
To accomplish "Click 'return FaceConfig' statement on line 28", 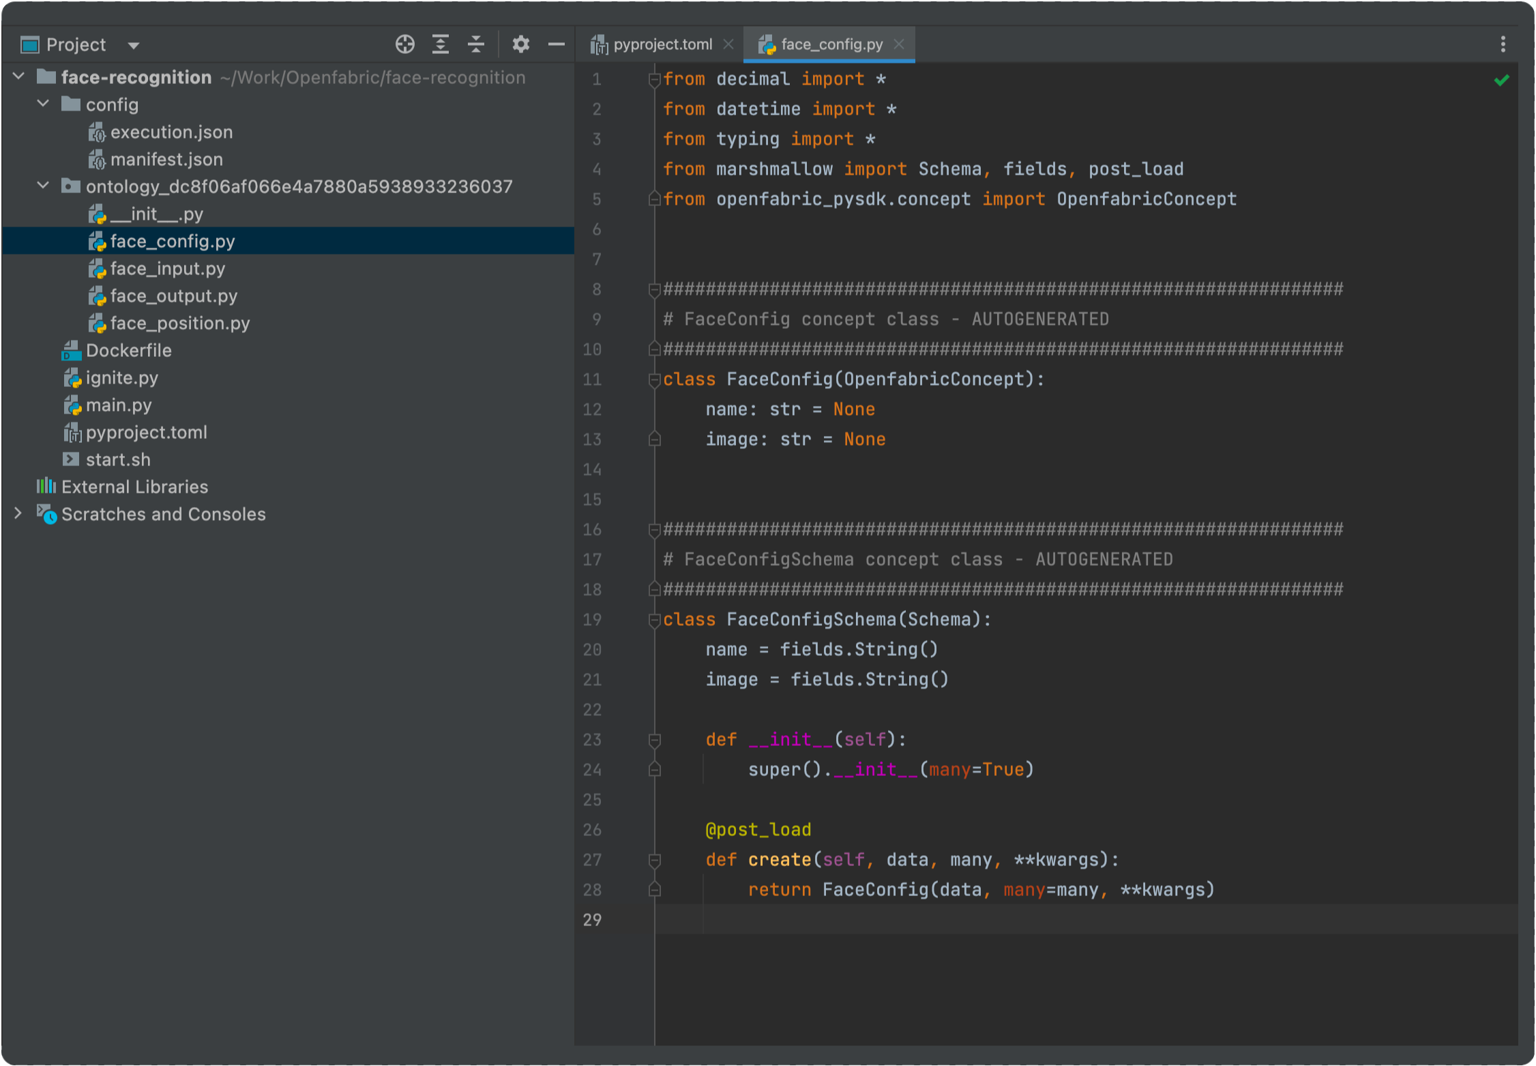I will pos(838,890).
